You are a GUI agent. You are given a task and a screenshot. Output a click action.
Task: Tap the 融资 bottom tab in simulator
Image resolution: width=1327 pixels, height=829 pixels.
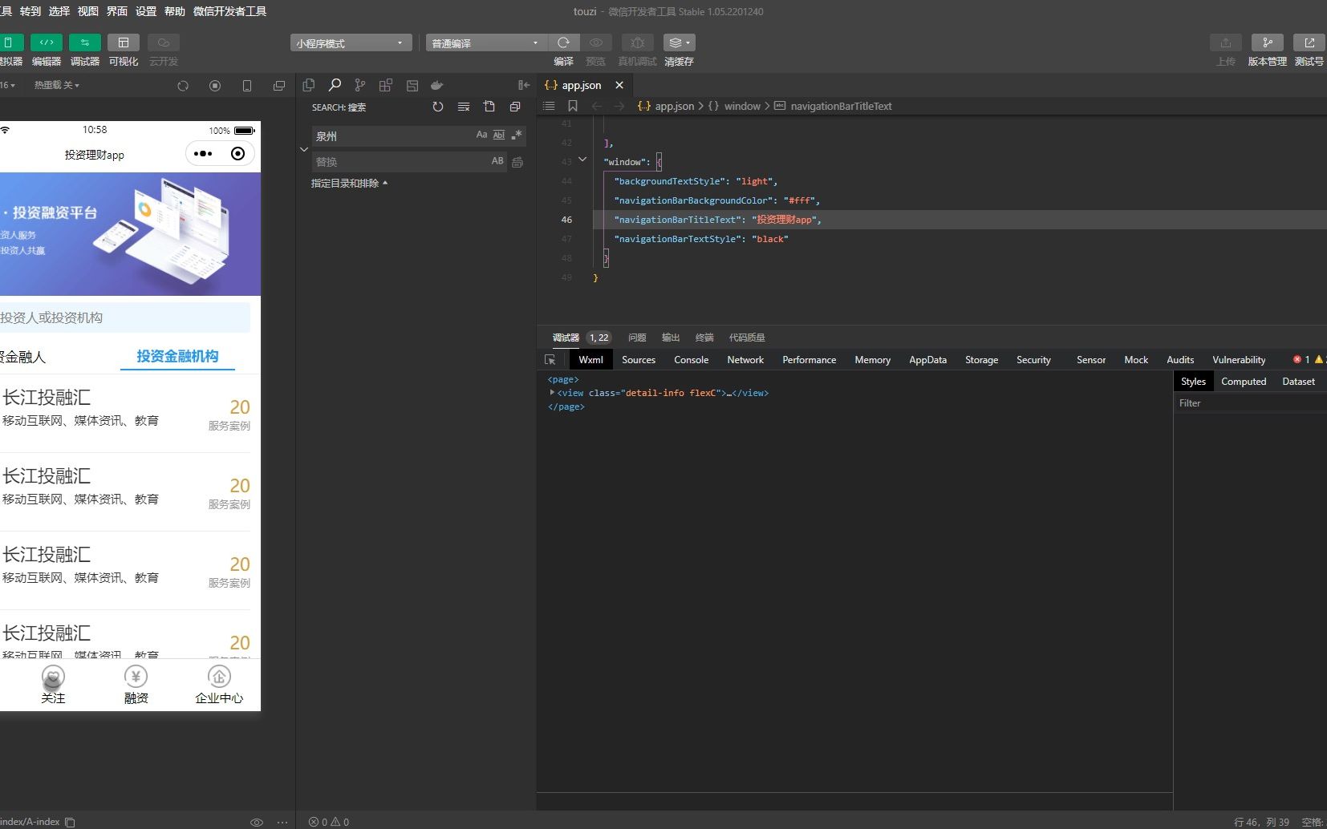pos(136,686)
